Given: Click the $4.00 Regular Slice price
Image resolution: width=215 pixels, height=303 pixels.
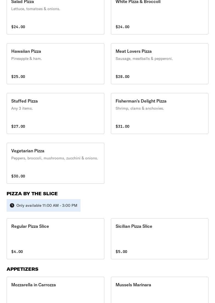Looking at the screenshot, I should (x=17, y=252).
